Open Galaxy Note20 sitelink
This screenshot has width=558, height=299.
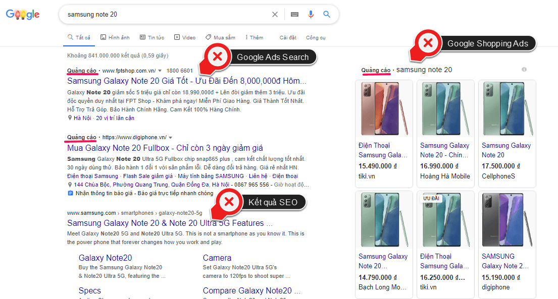[106, 258]
